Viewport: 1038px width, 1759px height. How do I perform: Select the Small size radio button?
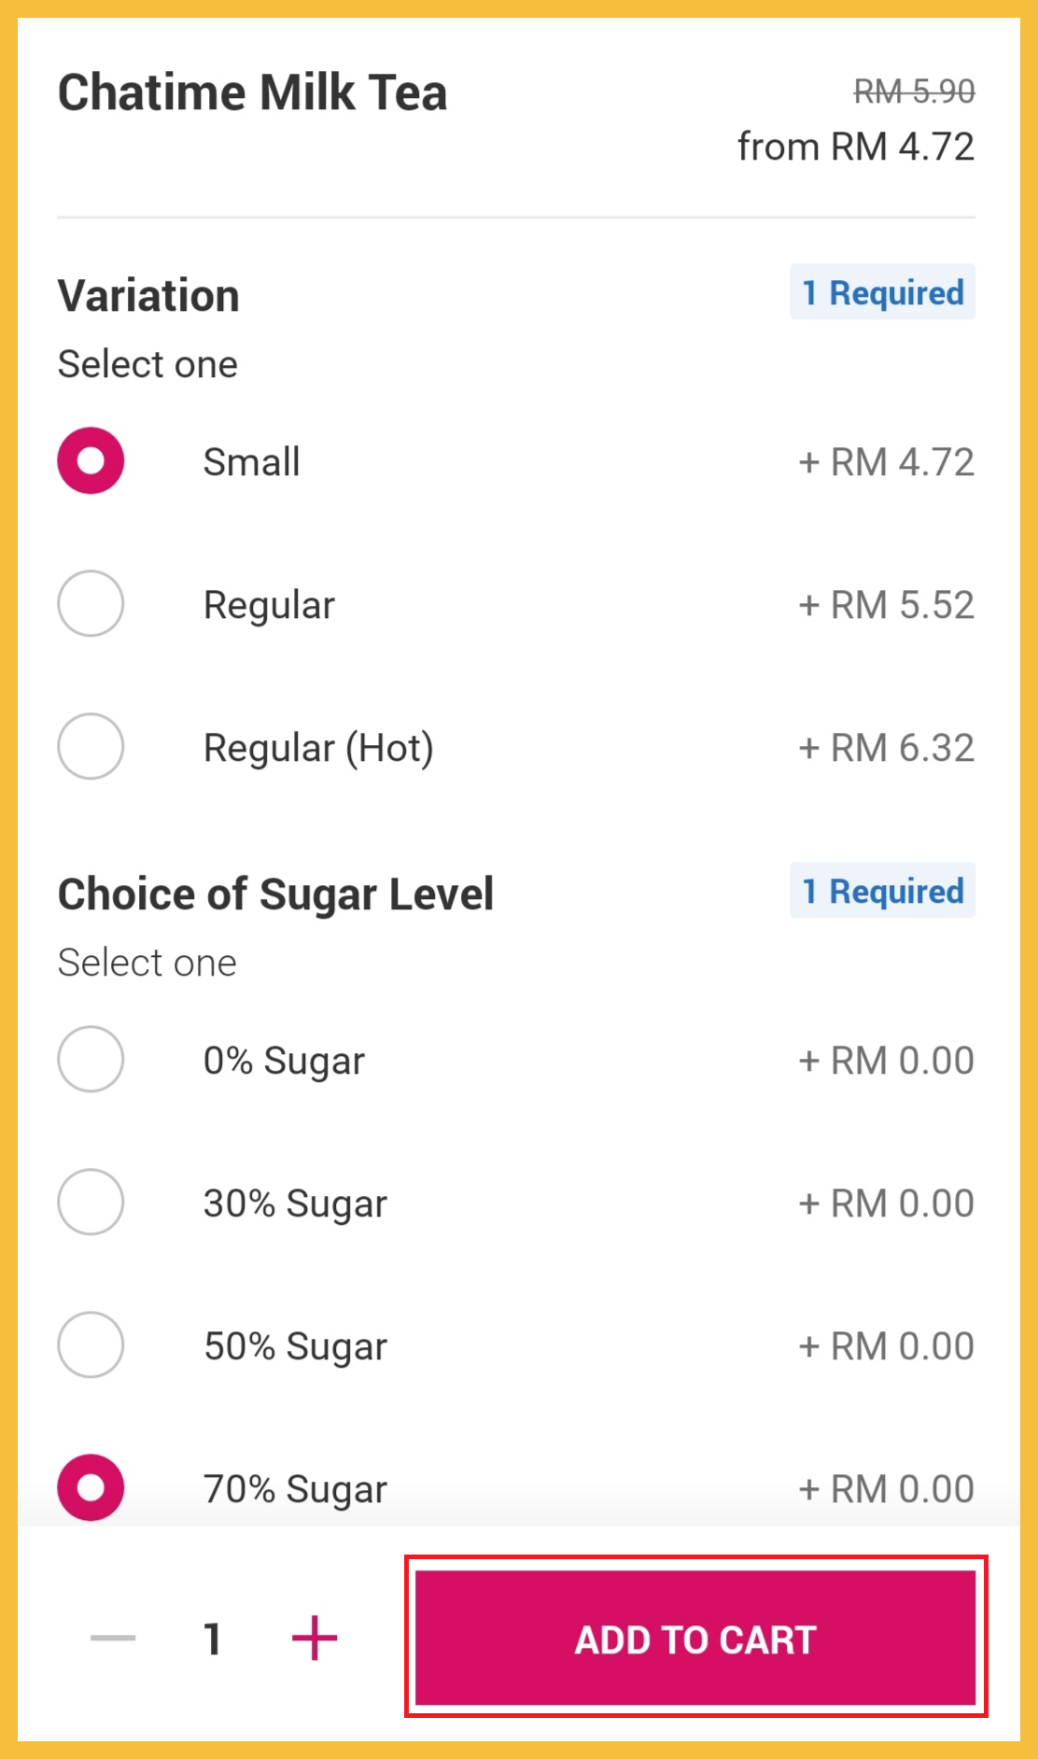[x=91, y=461]
